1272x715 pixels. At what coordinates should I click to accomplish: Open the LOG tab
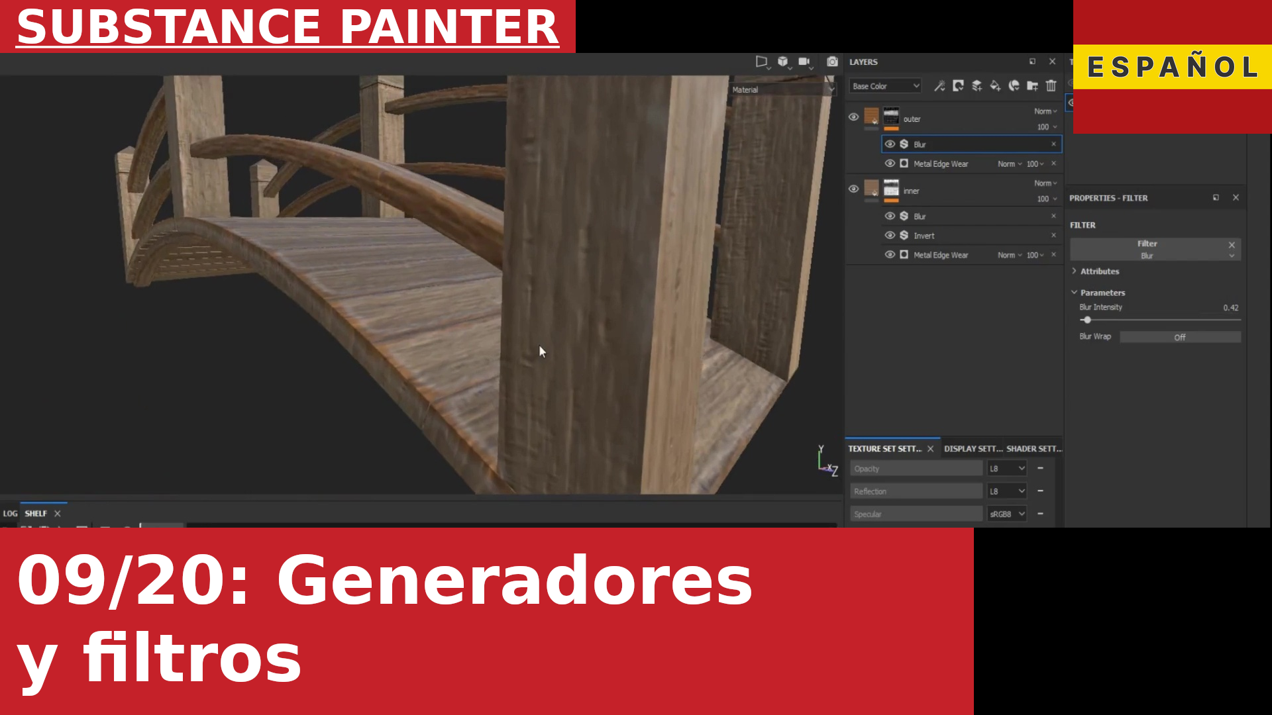(x=10, y=513)
